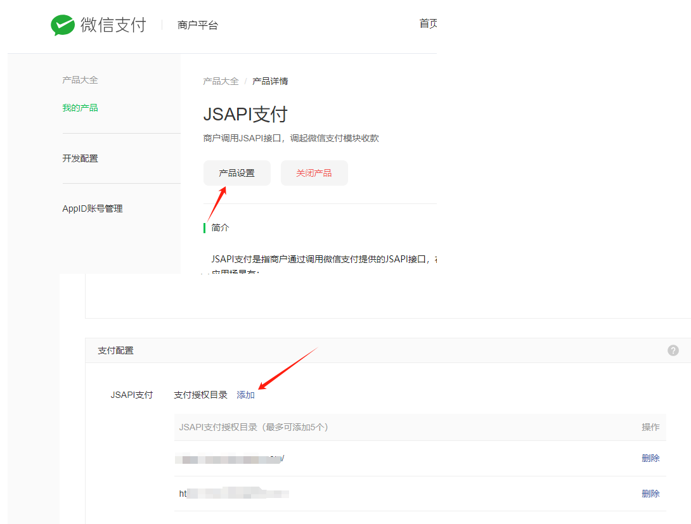
Task: Click the red 关闭产品 button
Action: [x=314, y=173]
